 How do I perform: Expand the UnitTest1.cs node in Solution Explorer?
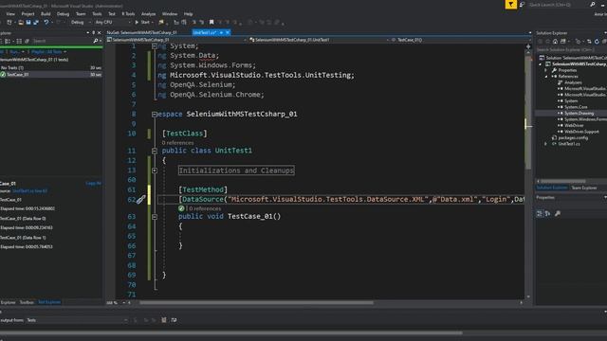[x=546, y=144]
